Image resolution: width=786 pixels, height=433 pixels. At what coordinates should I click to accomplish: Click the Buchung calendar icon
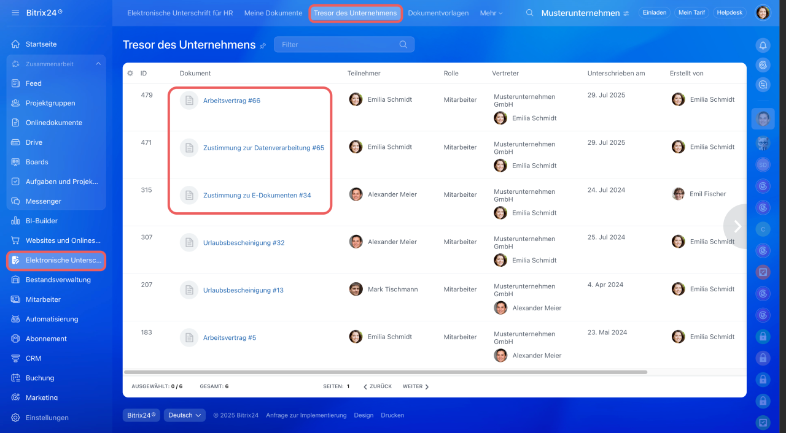(16, 378)
